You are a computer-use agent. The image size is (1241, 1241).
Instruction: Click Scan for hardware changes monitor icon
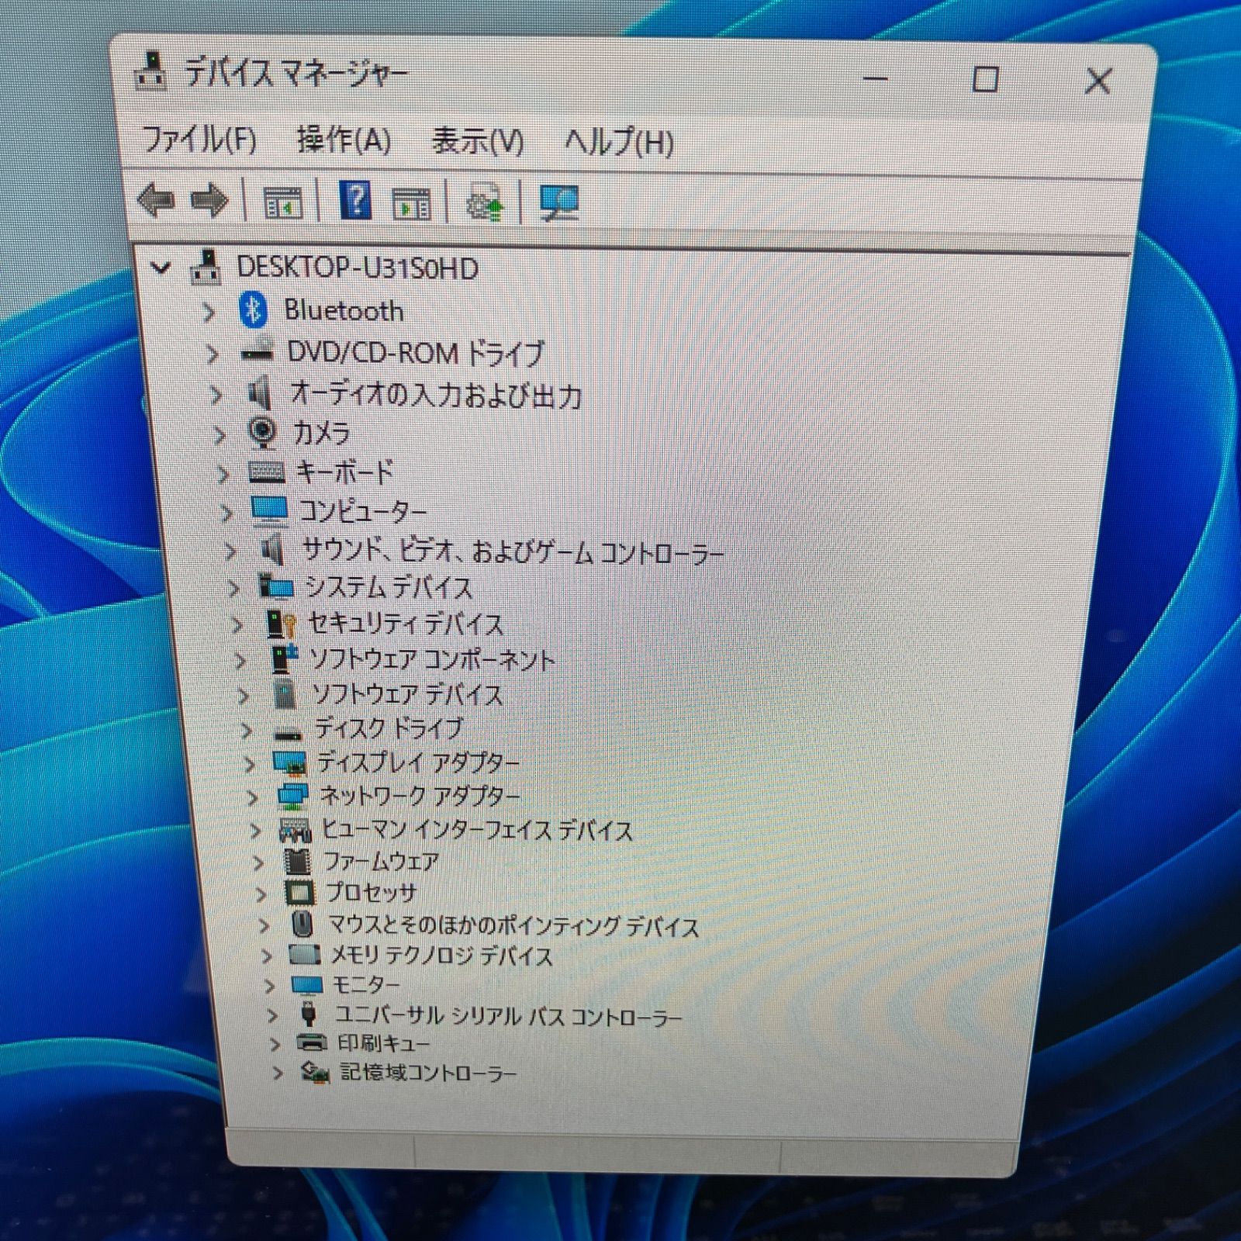tap(558, 204)
